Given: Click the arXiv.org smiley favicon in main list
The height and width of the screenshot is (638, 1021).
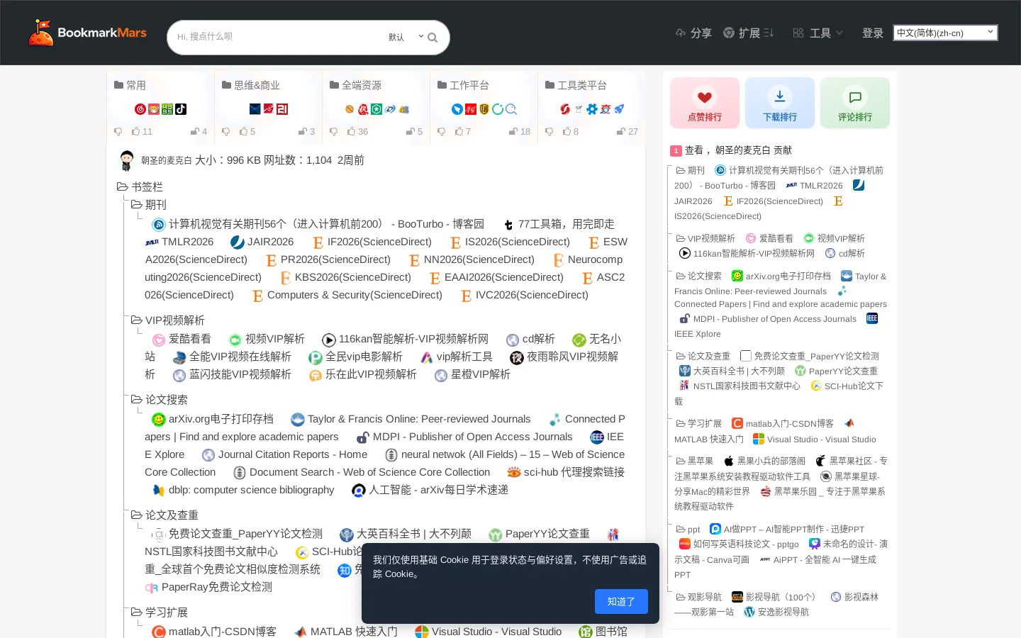Looking at the screenshot, I should coord(159,420).
